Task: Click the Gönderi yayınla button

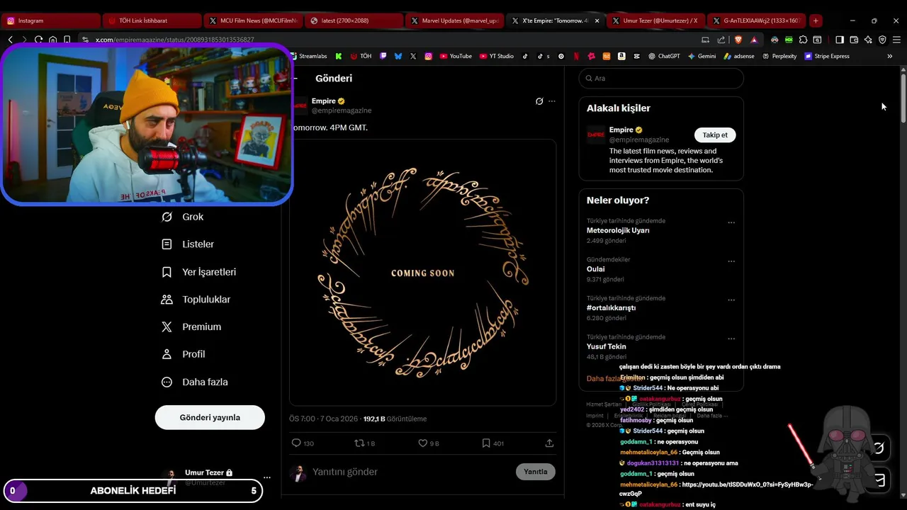Action: tap(210, 417)
